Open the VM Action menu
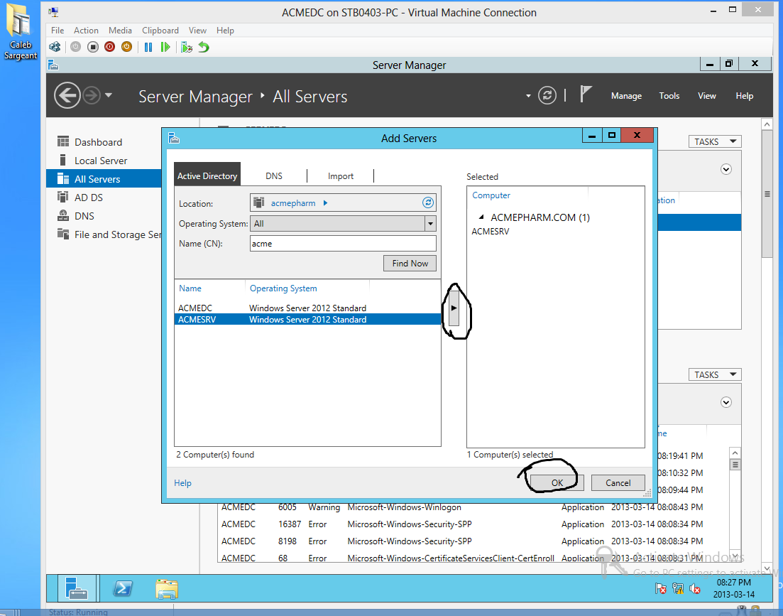The width and height of the screenshot is (783, 616). click(86, 31)
